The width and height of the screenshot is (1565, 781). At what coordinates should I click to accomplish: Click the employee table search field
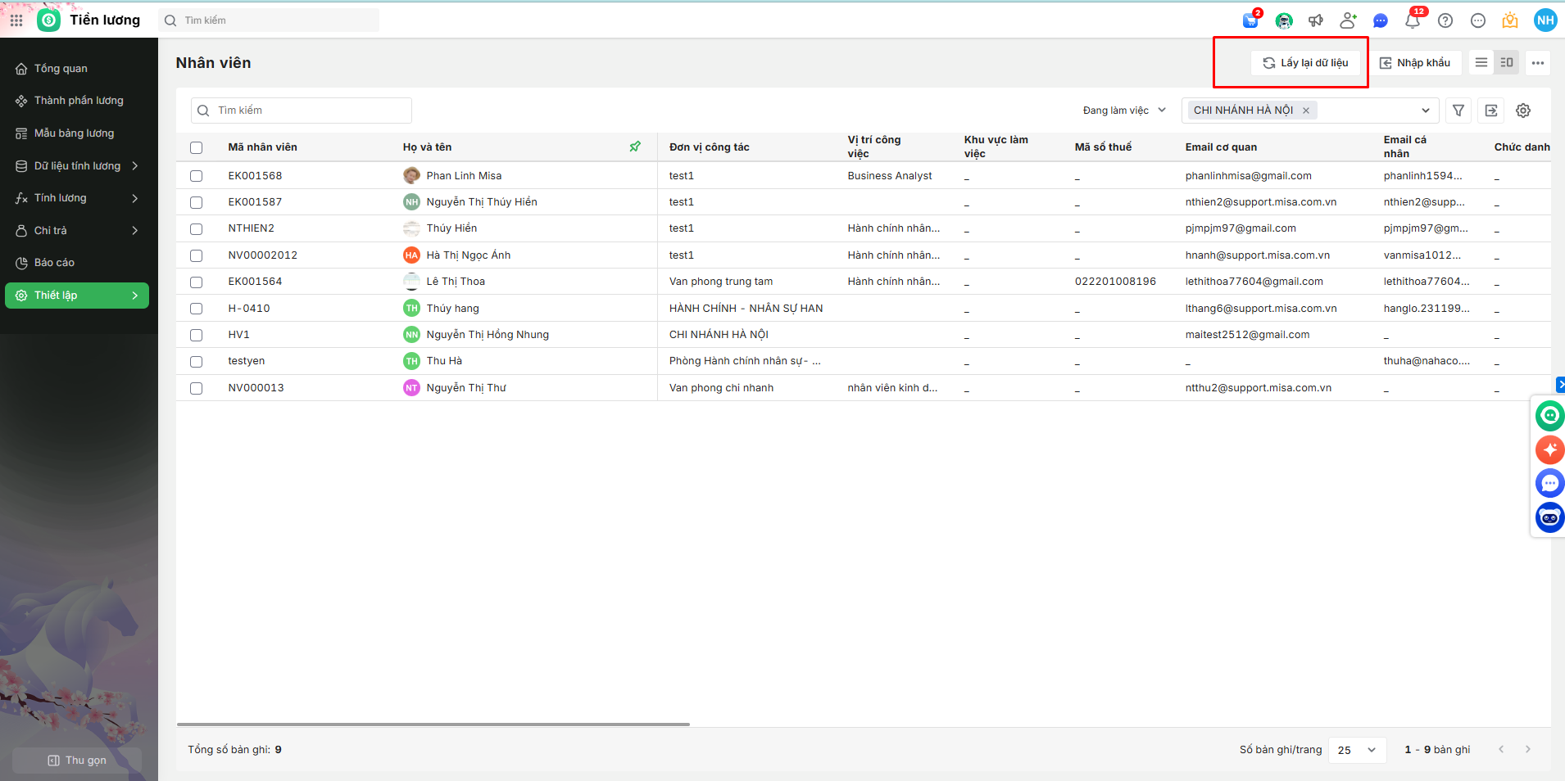click(x=302, y=111)
